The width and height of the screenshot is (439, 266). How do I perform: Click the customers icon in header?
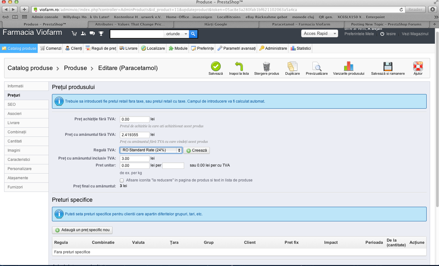pyautogui.click(x=83, y=33)
